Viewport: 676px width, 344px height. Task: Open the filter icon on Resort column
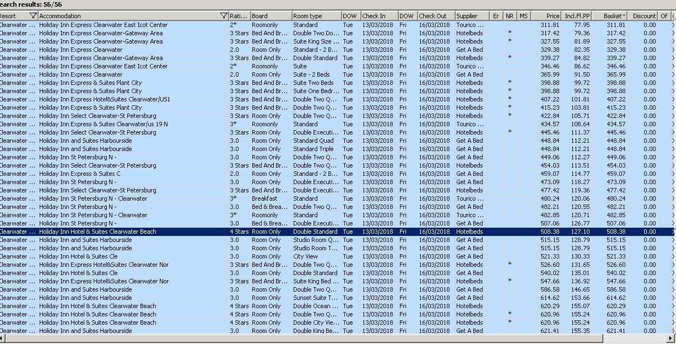[x=33, y=16]
